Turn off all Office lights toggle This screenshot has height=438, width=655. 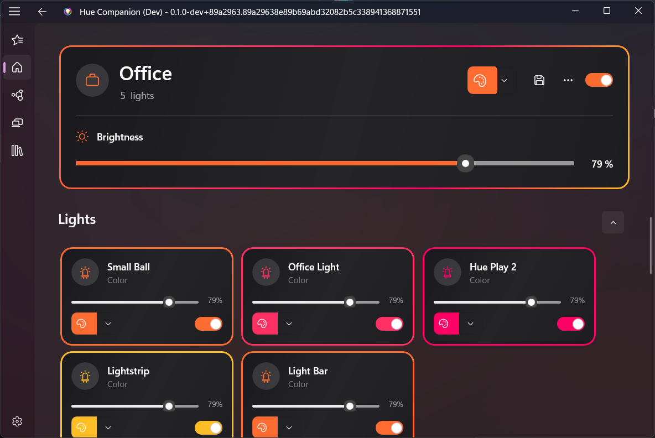599,80
